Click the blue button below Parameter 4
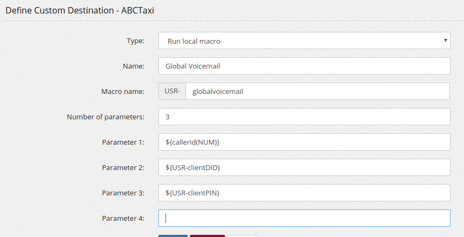 pyautogui.click(x=173, y=236)
